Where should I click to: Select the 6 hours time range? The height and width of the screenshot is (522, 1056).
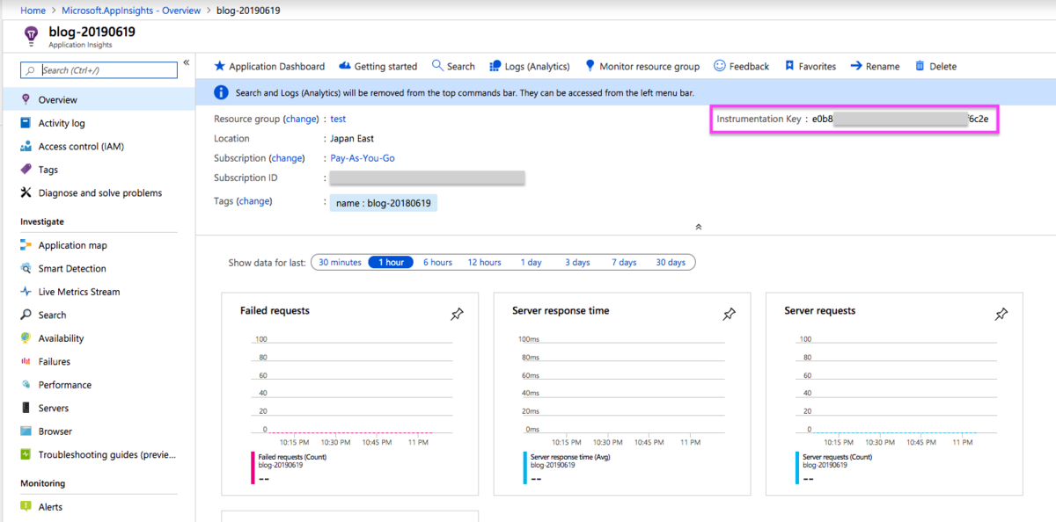437,262
